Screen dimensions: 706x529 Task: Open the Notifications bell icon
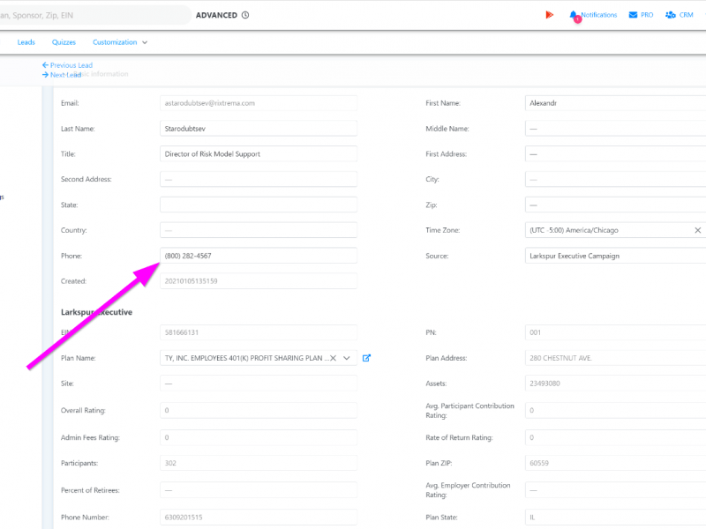point(575,15)
